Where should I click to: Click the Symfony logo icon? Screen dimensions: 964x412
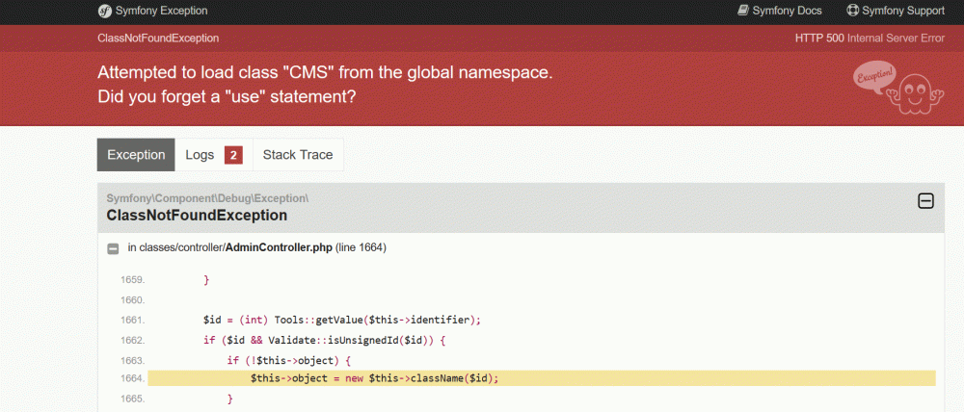click(104, 11)
